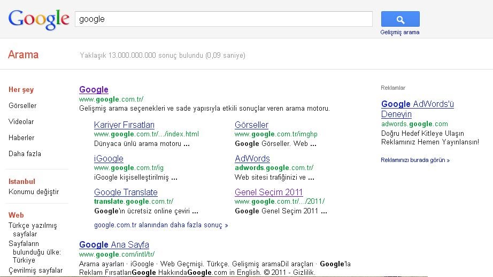Open the Google Translate sitelink

126,193
